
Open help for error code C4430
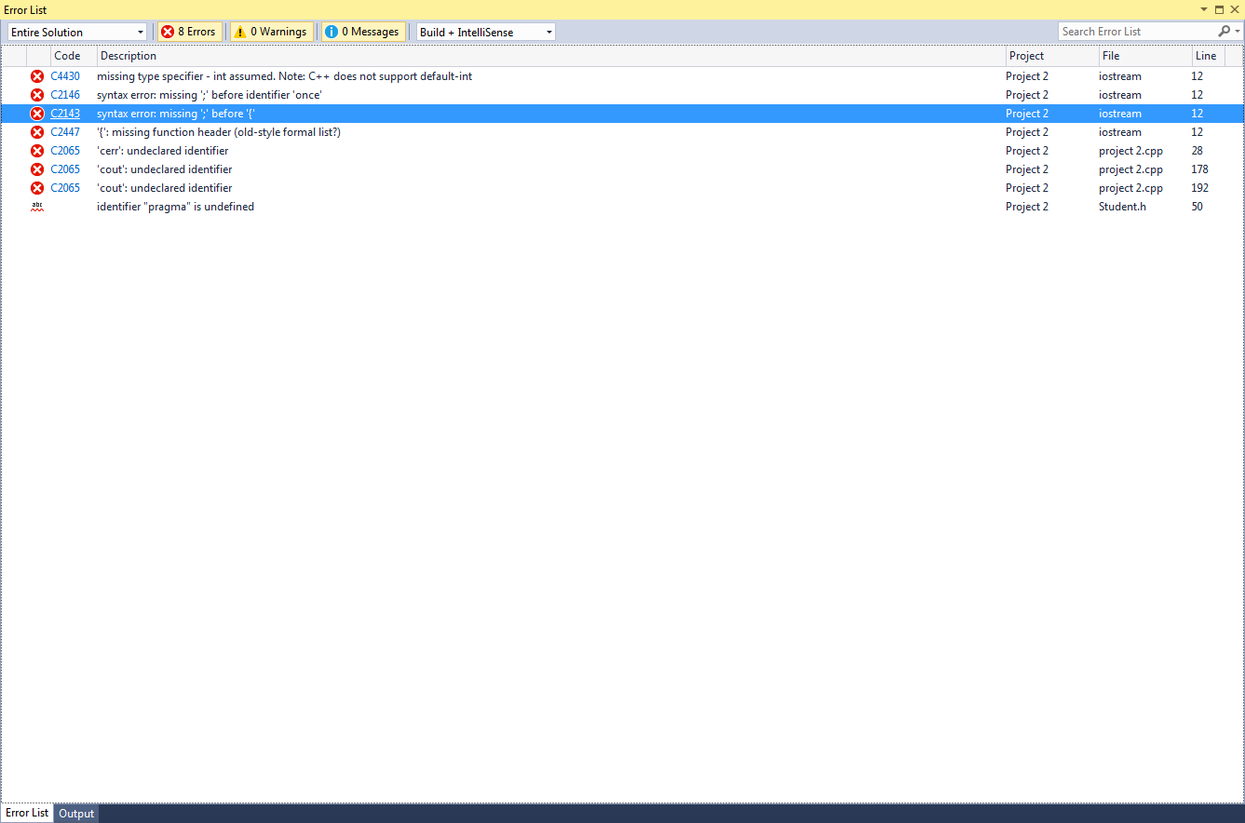click(65, 76)
